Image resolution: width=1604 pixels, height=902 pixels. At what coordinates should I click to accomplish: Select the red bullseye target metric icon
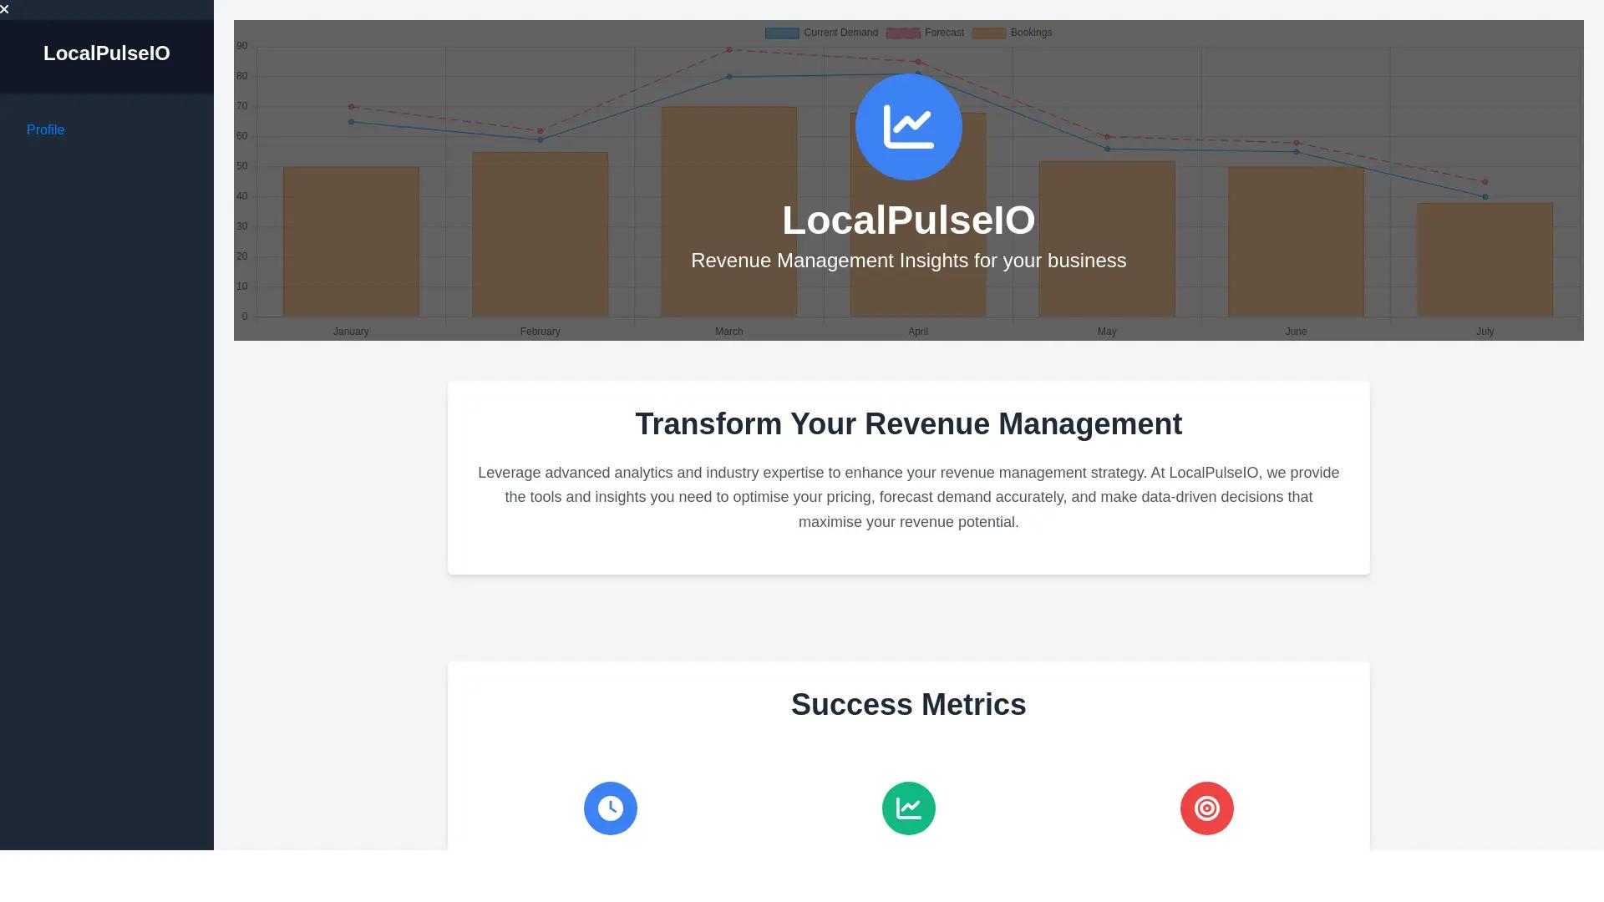pyautogui.click(x=1206, y=808)
